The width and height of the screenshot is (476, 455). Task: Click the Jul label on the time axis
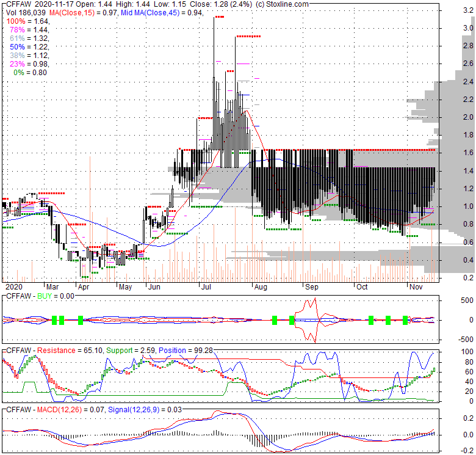(206, 287)
